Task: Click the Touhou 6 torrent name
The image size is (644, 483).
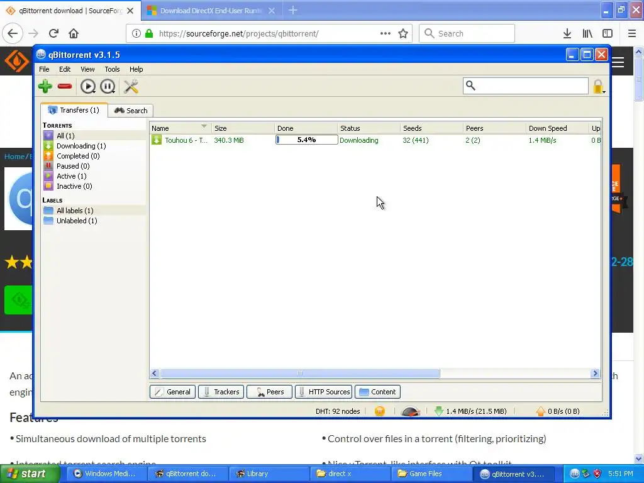Action: (186, 140)
